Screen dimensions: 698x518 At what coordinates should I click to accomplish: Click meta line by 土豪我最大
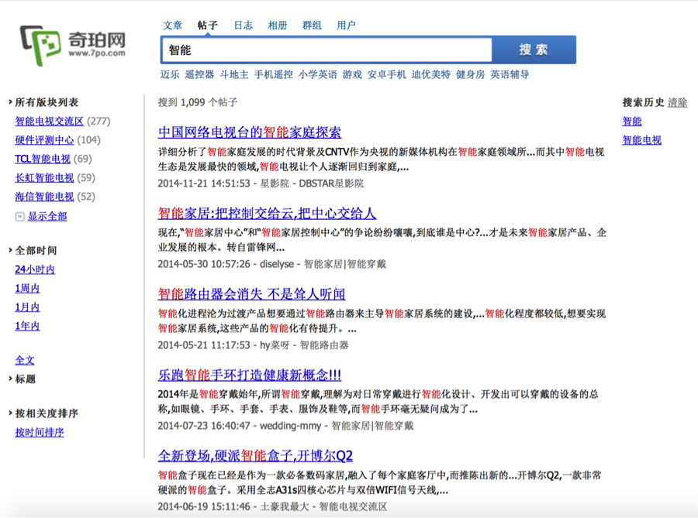[272, 507]
